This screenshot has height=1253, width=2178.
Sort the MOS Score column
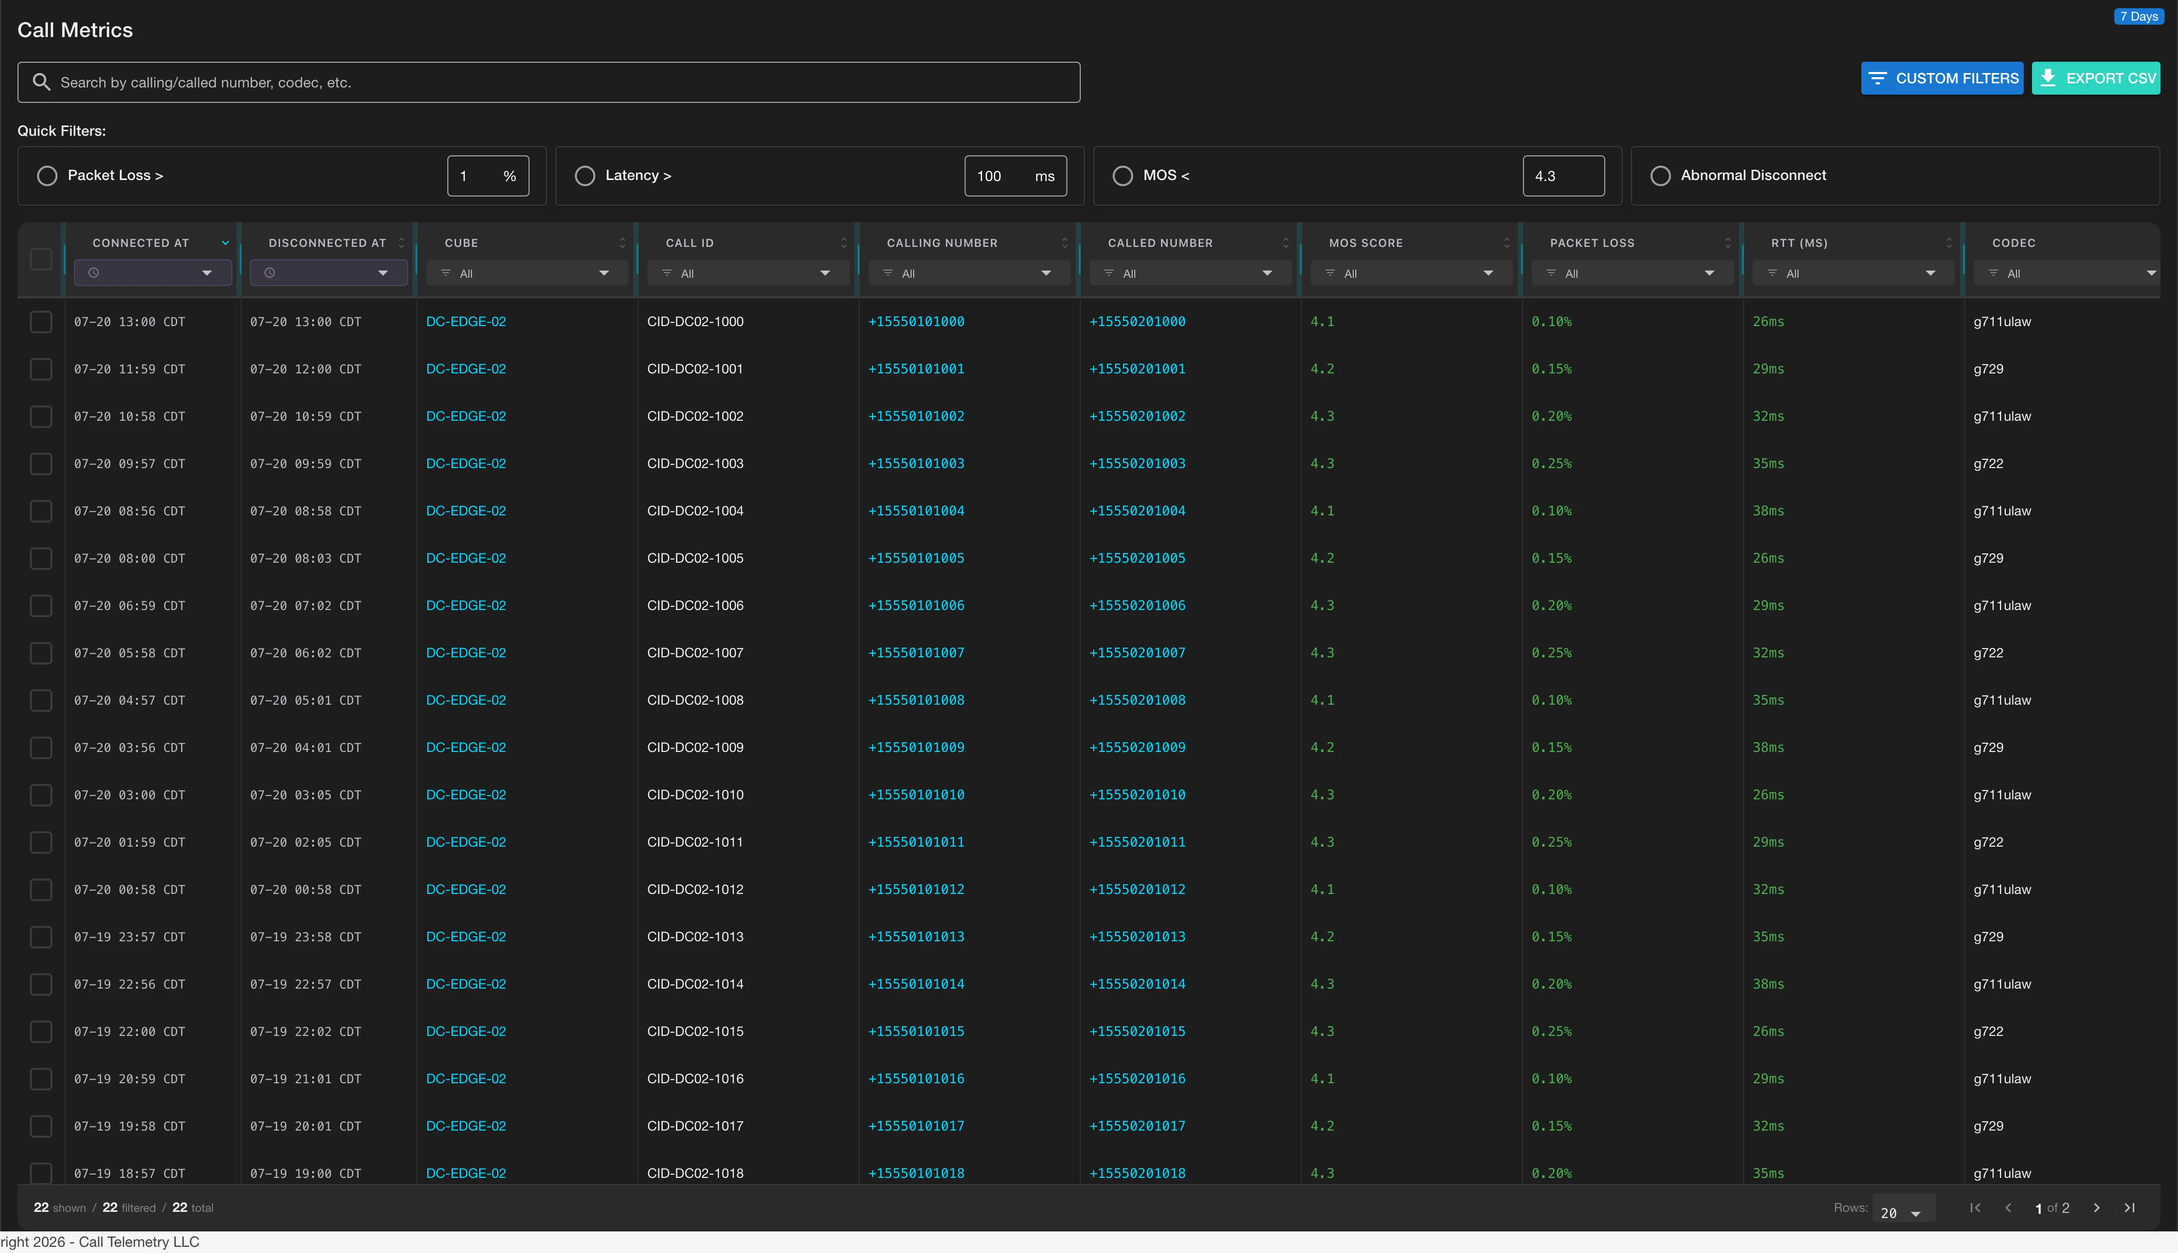coord(1507,243)
